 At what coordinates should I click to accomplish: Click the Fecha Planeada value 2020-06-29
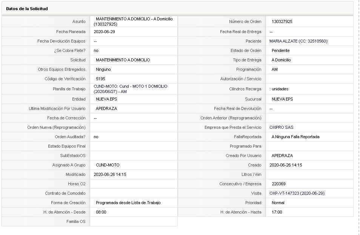click(x=104, y=32)
